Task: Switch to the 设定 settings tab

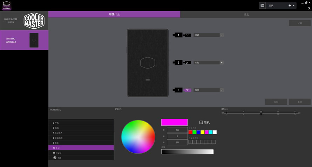Action: [246, 15]
